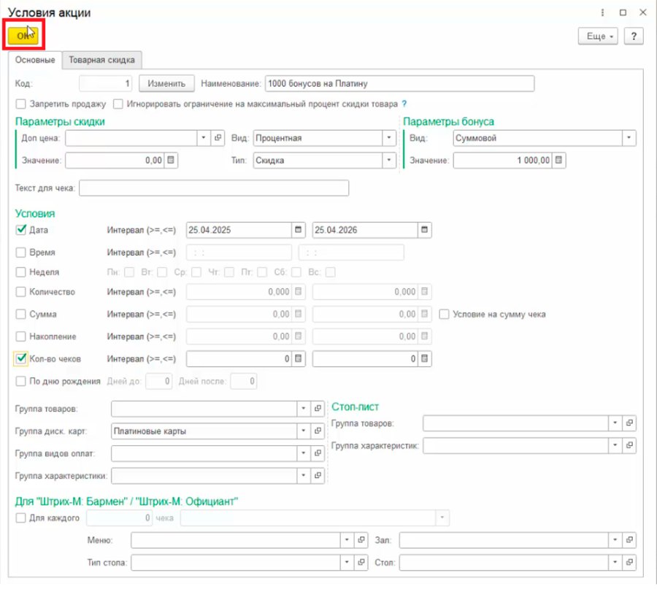
Task: Open the Стол item form icon
Action: [x=629, y=562]
